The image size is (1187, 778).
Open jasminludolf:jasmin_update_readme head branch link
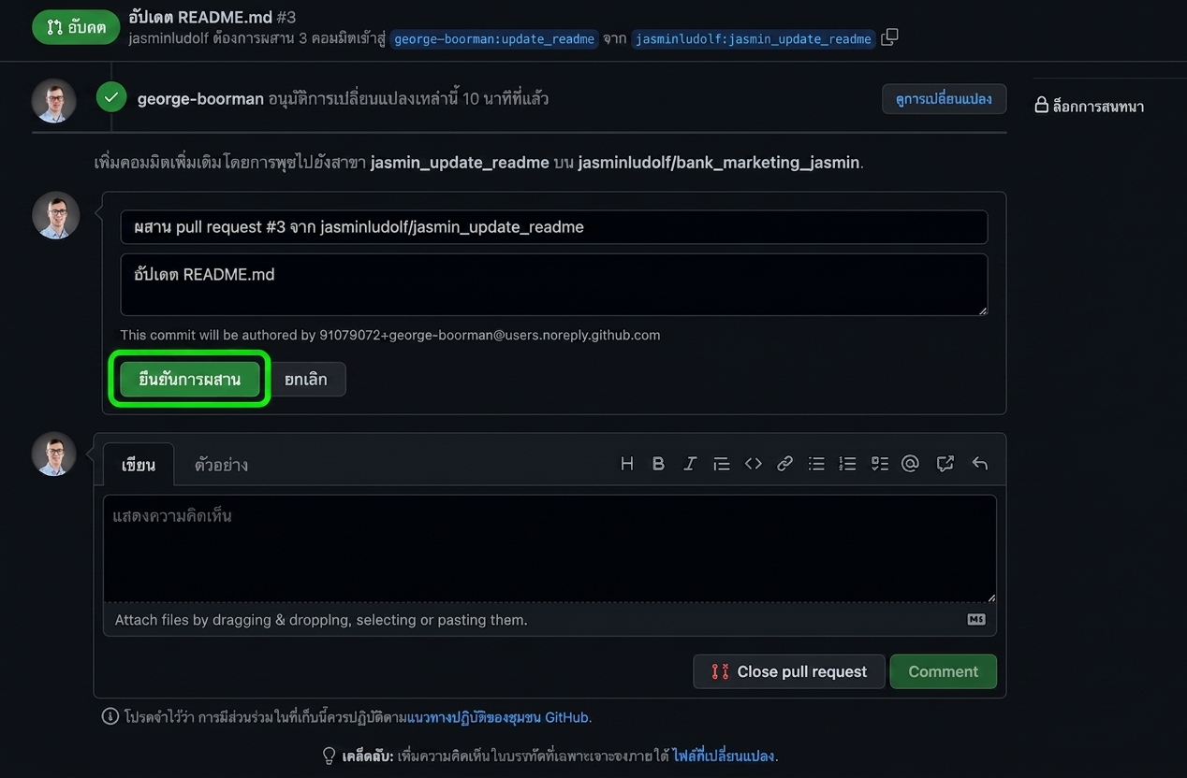754,39
